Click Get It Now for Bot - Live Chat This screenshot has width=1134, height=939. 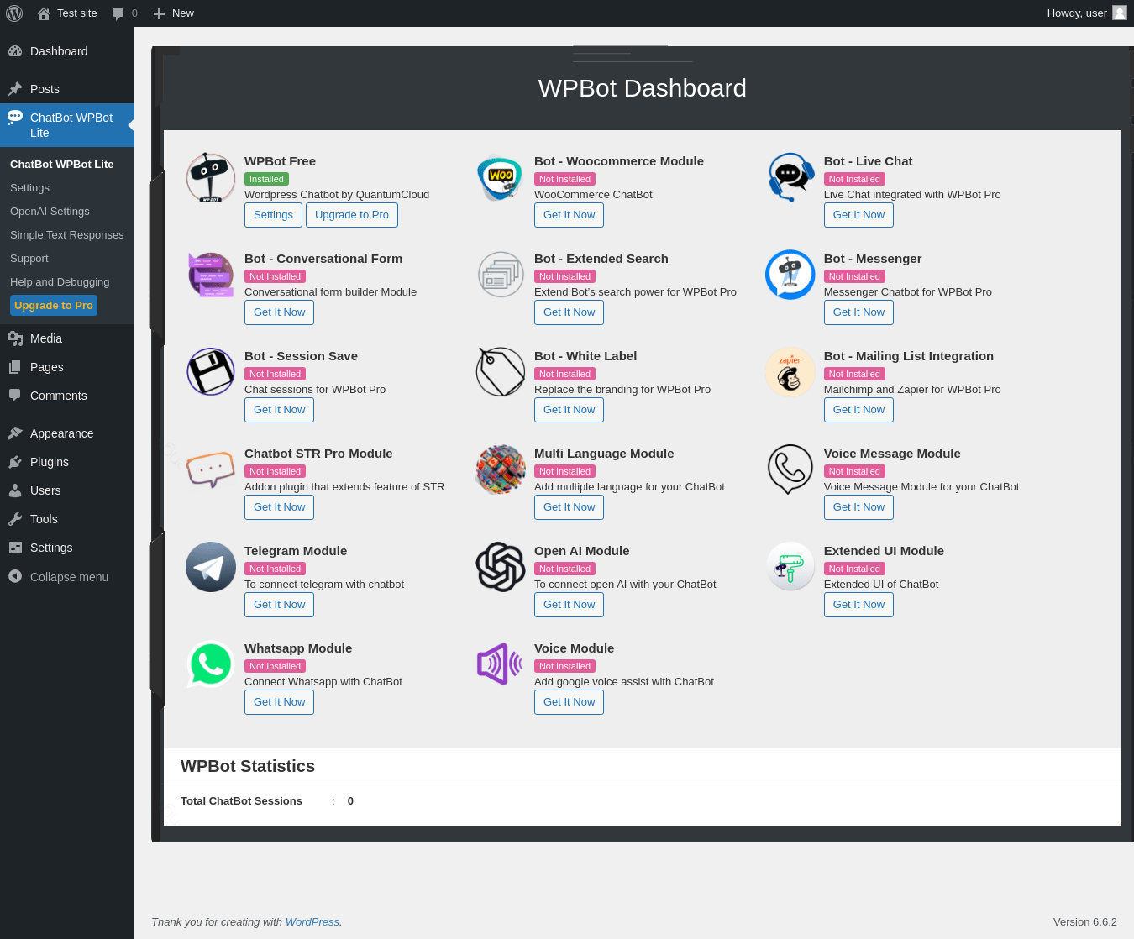click(x=858, y=215)
